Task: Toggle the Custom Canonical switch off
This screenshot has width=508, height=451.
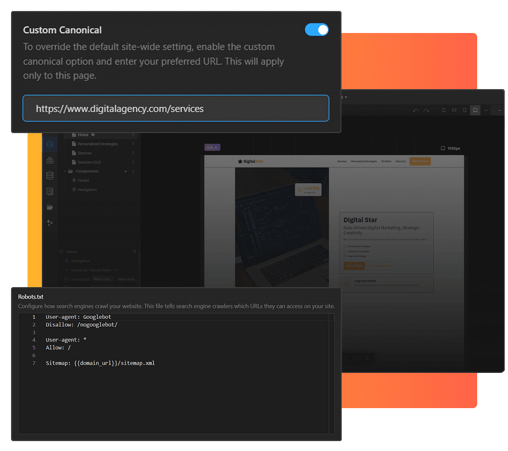Action: [x=317, y=30]
